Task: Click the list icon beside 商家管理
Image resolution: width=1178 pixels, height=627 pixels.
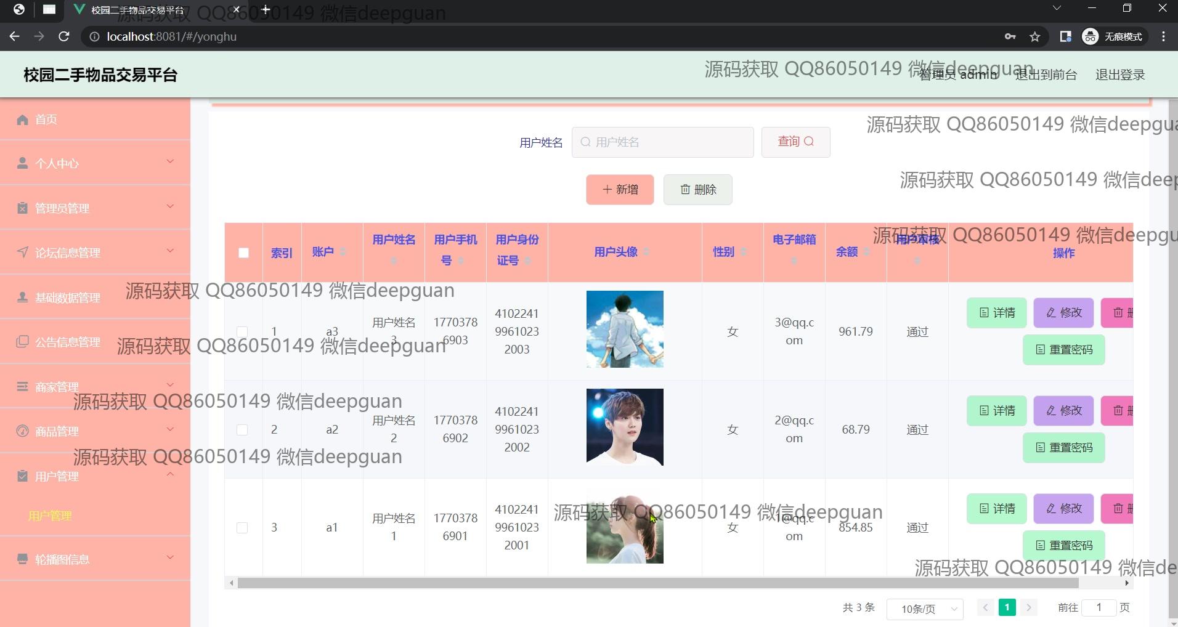Action: [23, 387]
